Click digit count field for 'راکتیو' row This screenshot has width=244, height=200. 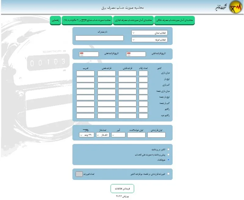tap(143, 110)
